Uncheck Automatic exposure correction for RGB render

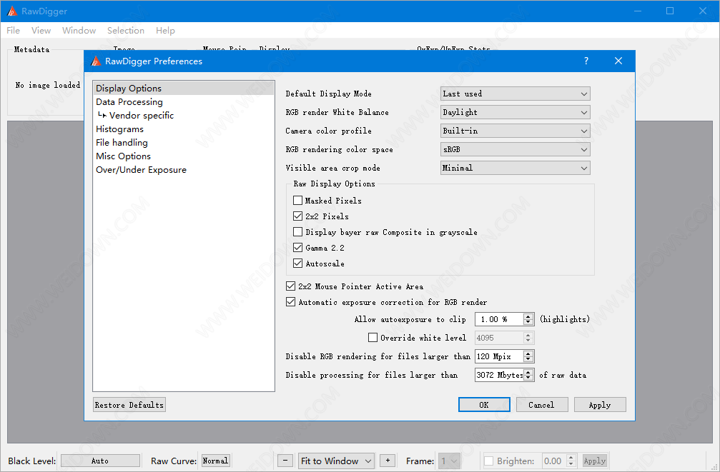(x=290, y=302)
